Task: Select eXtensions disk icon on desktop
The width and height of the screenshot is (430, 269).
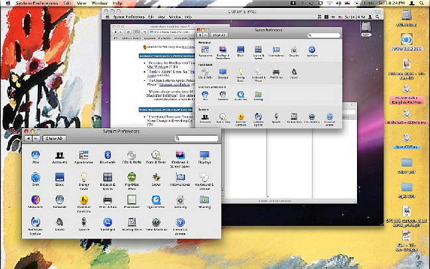Action: (406, 17)
